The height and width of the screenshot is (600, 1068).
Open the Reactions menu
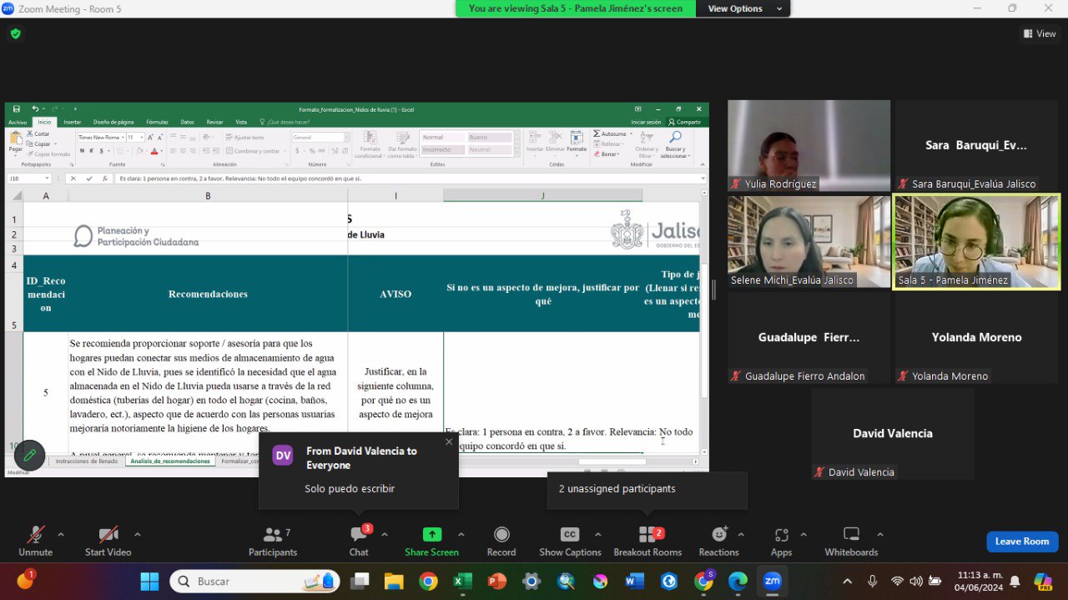click(x=719, y=541)
